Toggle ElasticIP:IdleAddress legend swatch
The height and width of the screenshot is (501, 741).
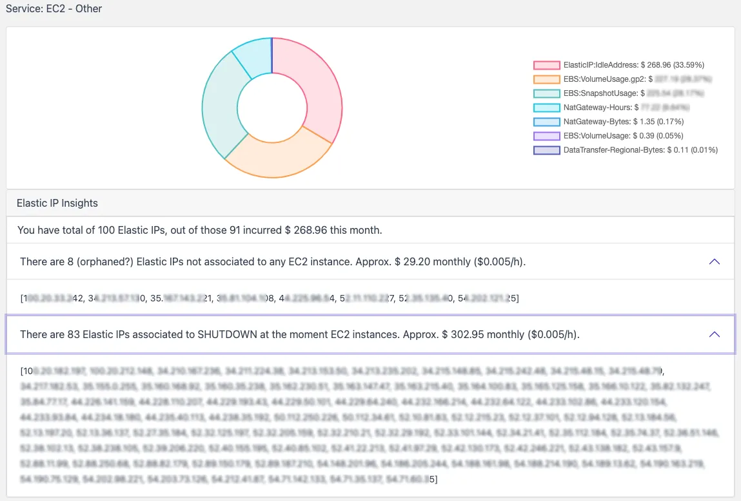pos(546,65)
